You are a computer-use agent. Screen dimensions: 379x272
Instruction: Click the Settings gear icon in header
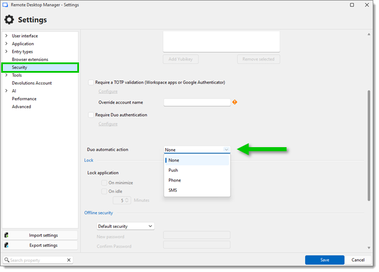(x=9, y=20)
